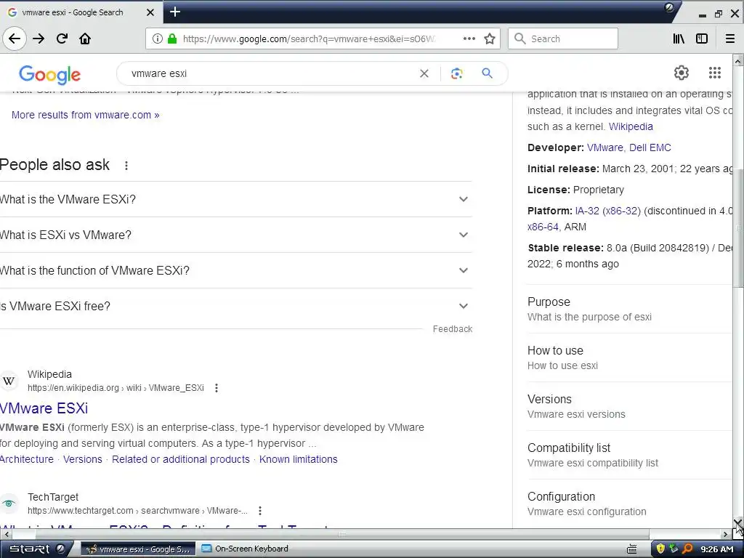Open the browser hamburger menu
This screenshot has width=744, height=558.
click(730, 39)
